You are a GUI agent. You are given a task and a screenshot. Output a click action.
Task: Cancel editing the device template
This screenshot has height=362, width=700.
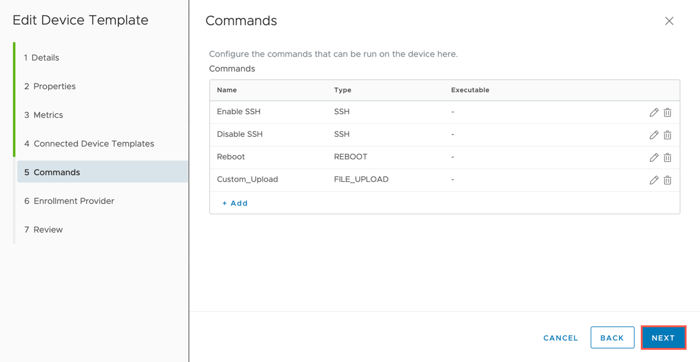pos(560,338)
